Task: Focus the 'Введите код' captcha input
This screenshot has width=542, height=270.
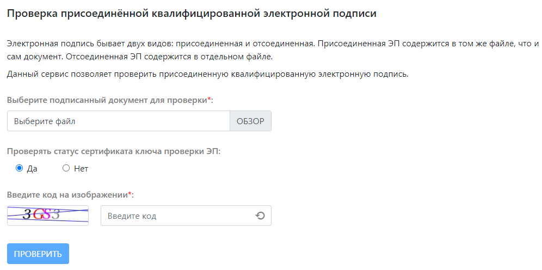Action: 177,216
